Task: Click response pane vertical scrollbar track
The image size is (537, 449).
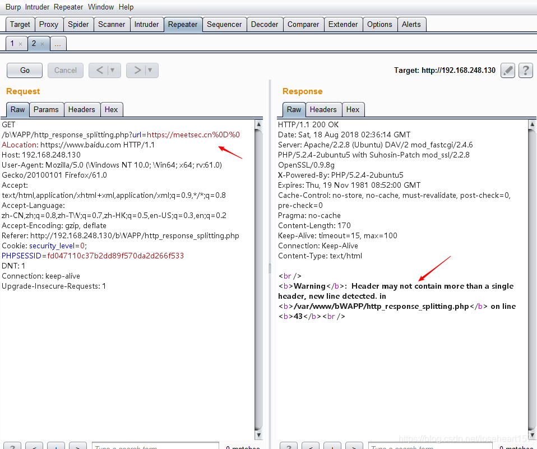Action: (x=532, y=279)
